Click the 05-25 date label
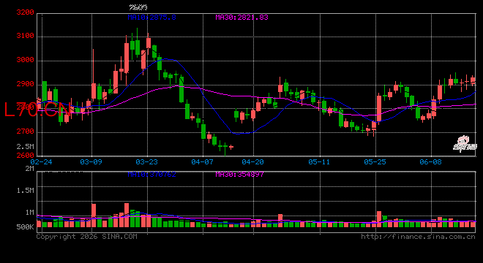The height and width of the screenshot is (263, 483). coord(375,161)
